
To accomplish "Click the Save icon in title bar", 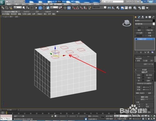I will pos(13,1).
